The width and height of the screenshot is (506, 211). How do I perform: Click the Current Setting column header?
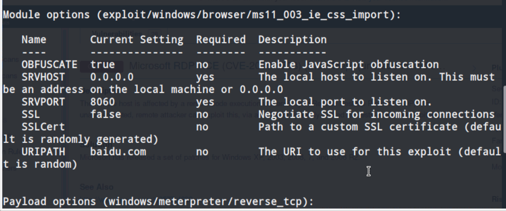click(x=137, y=40)
